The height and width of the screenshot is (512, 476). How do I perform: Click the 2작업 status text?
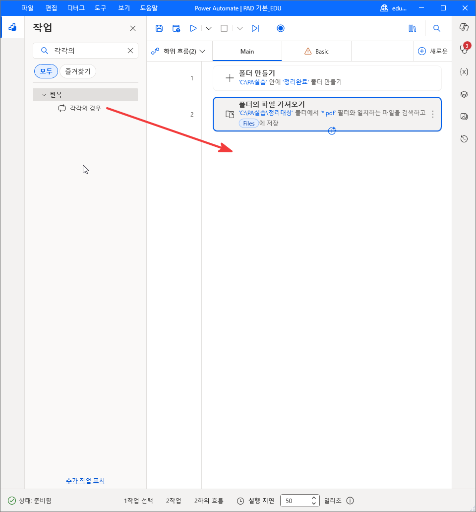pos(174,501)
